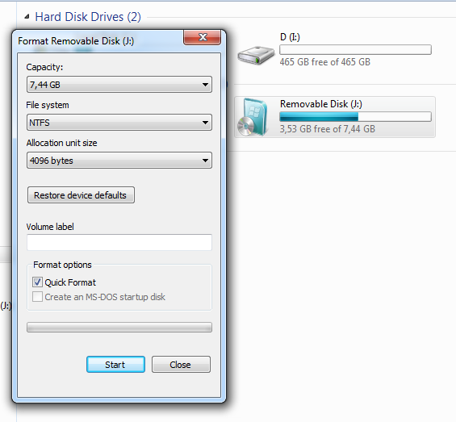Image resolution: width=456 pixels, height=422 pixels.
Task: Click the dialog title 'Format Removable Disk (J:)'
Action: point(76,41)
